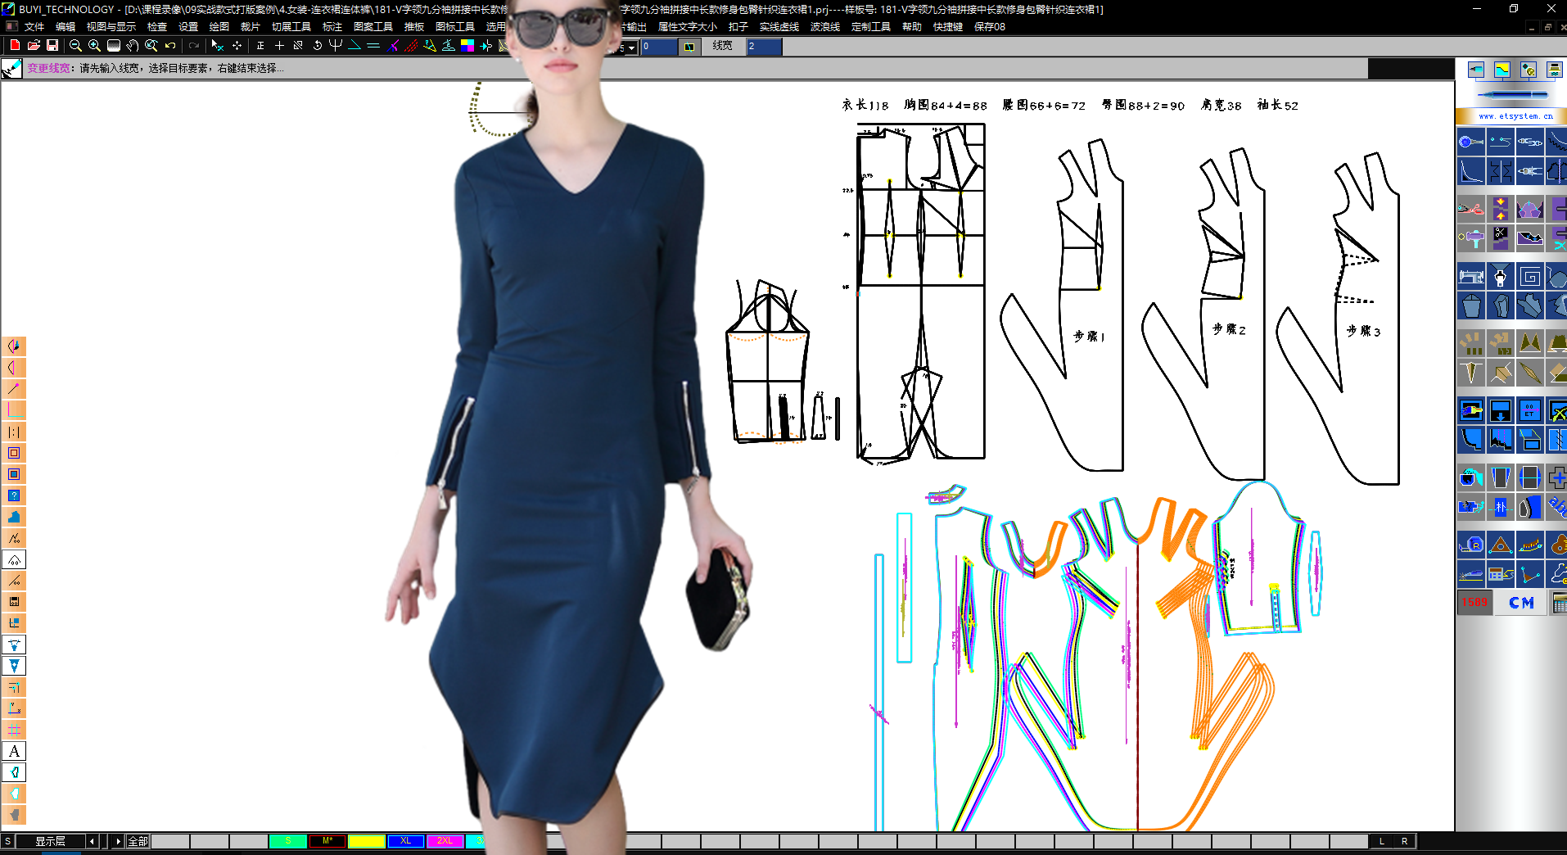The image size is (1567, 855).
Task: Click the grid hash icon in left toolbar
Action: point(15,730)
